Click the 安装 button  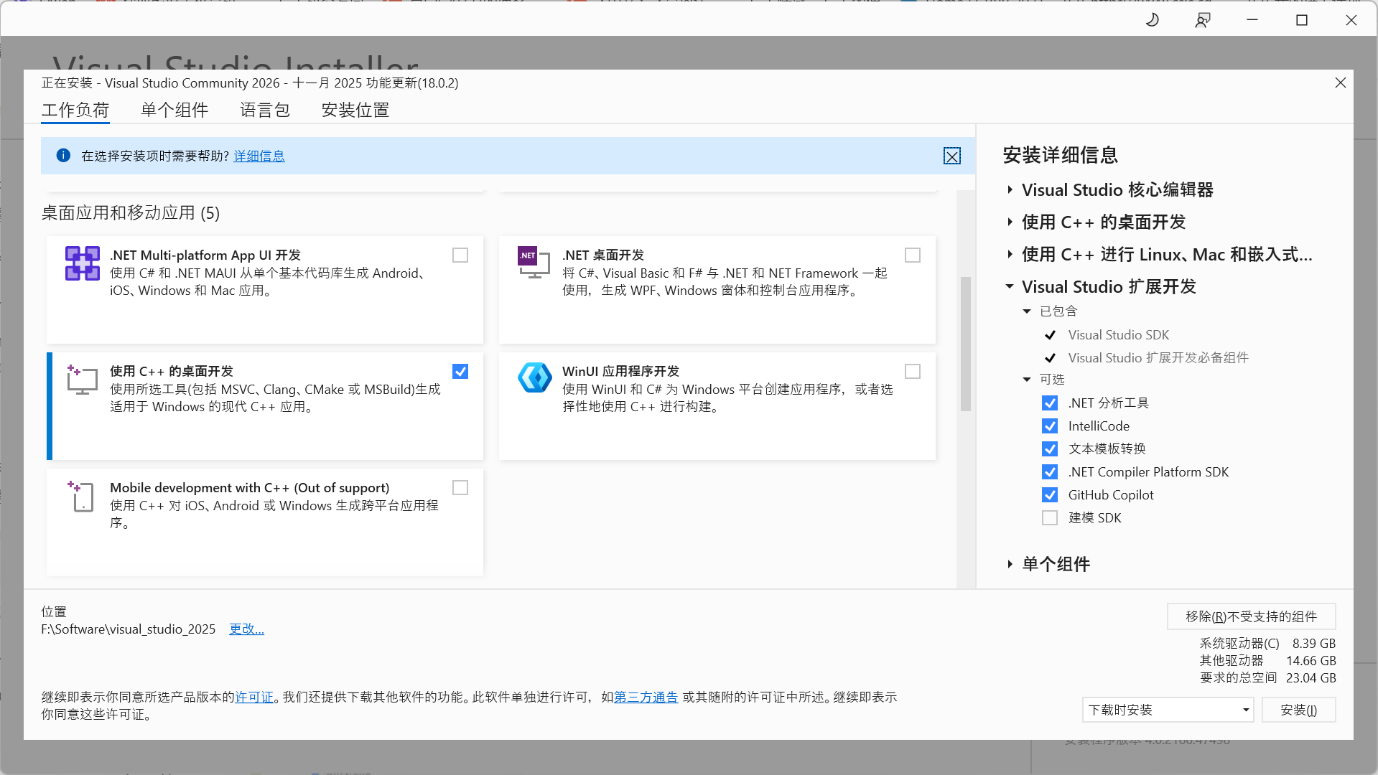(x=1299, y=710)
